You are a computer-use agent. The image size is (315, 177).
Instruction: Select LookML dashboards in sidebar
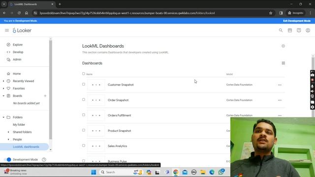point(26,147)
